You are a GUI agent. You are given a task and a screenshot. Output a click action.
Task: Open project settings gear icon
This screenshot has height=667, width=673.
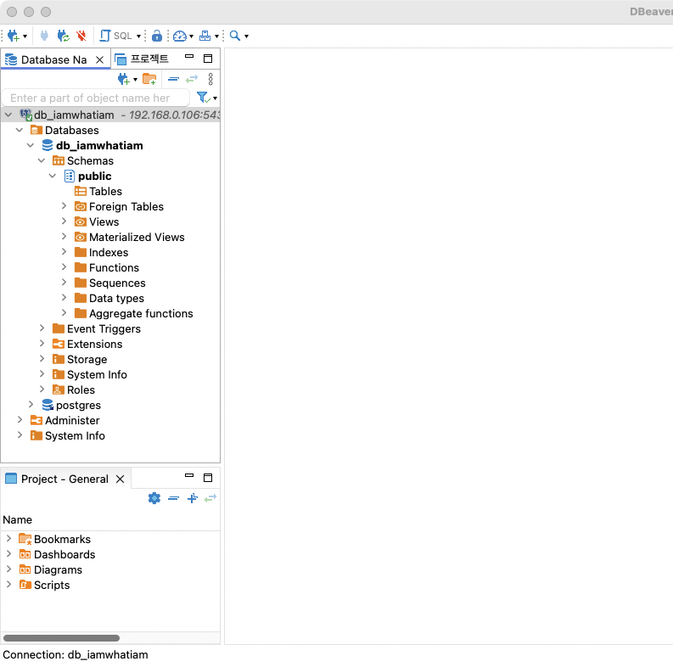154,498
